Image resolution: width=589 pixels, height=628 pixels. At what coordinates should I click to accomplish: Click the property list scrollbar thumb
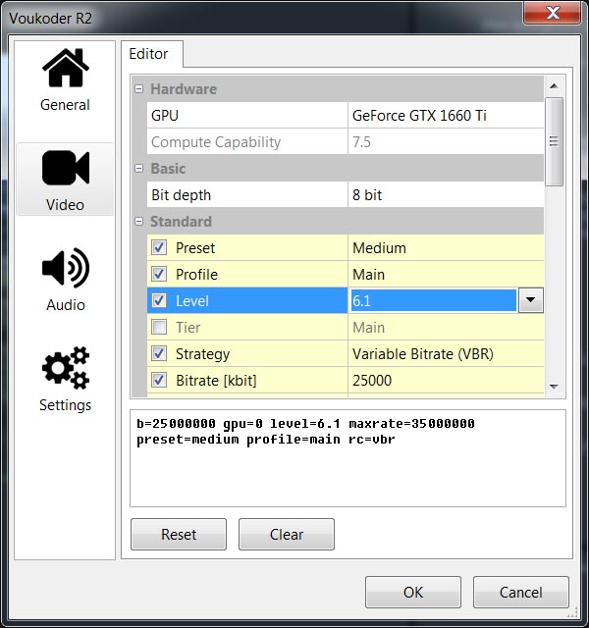[554, 141]
